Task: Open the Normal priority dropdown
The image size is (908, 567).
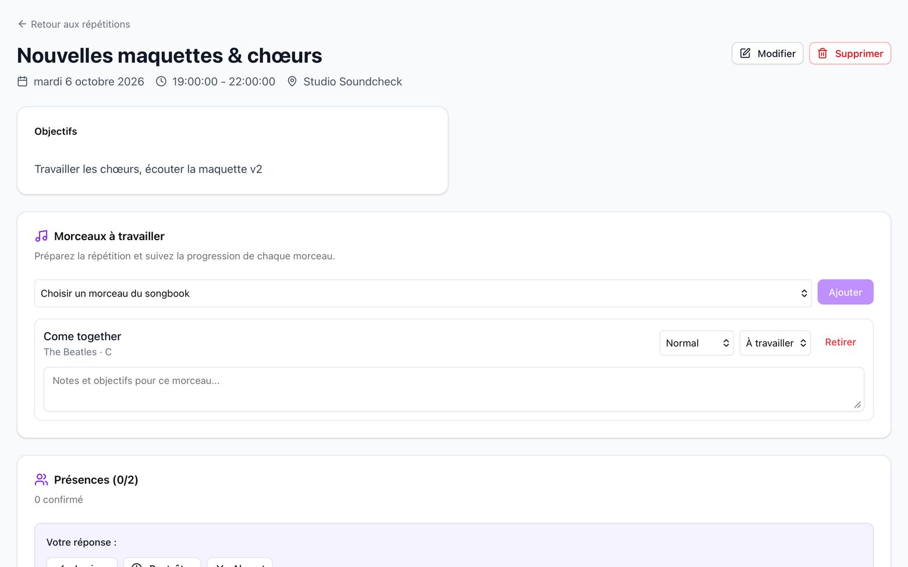Action: tap(697, 343)
